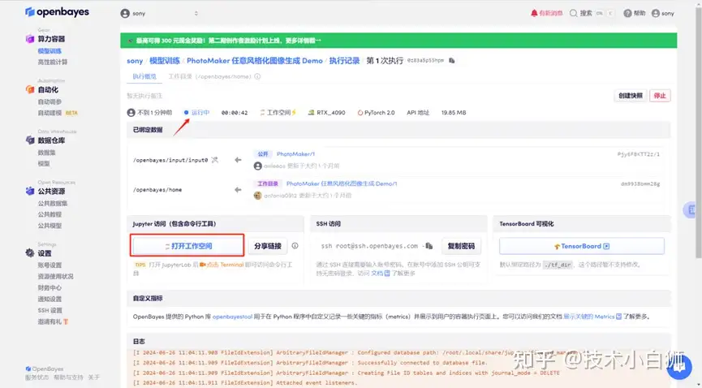Click the 复制密码 button

pos(461,245)
